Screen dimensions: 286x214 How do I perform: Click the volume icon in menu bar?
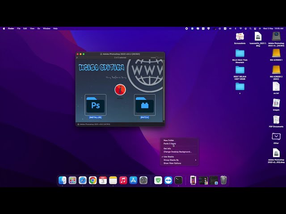(x=230, y=29)
